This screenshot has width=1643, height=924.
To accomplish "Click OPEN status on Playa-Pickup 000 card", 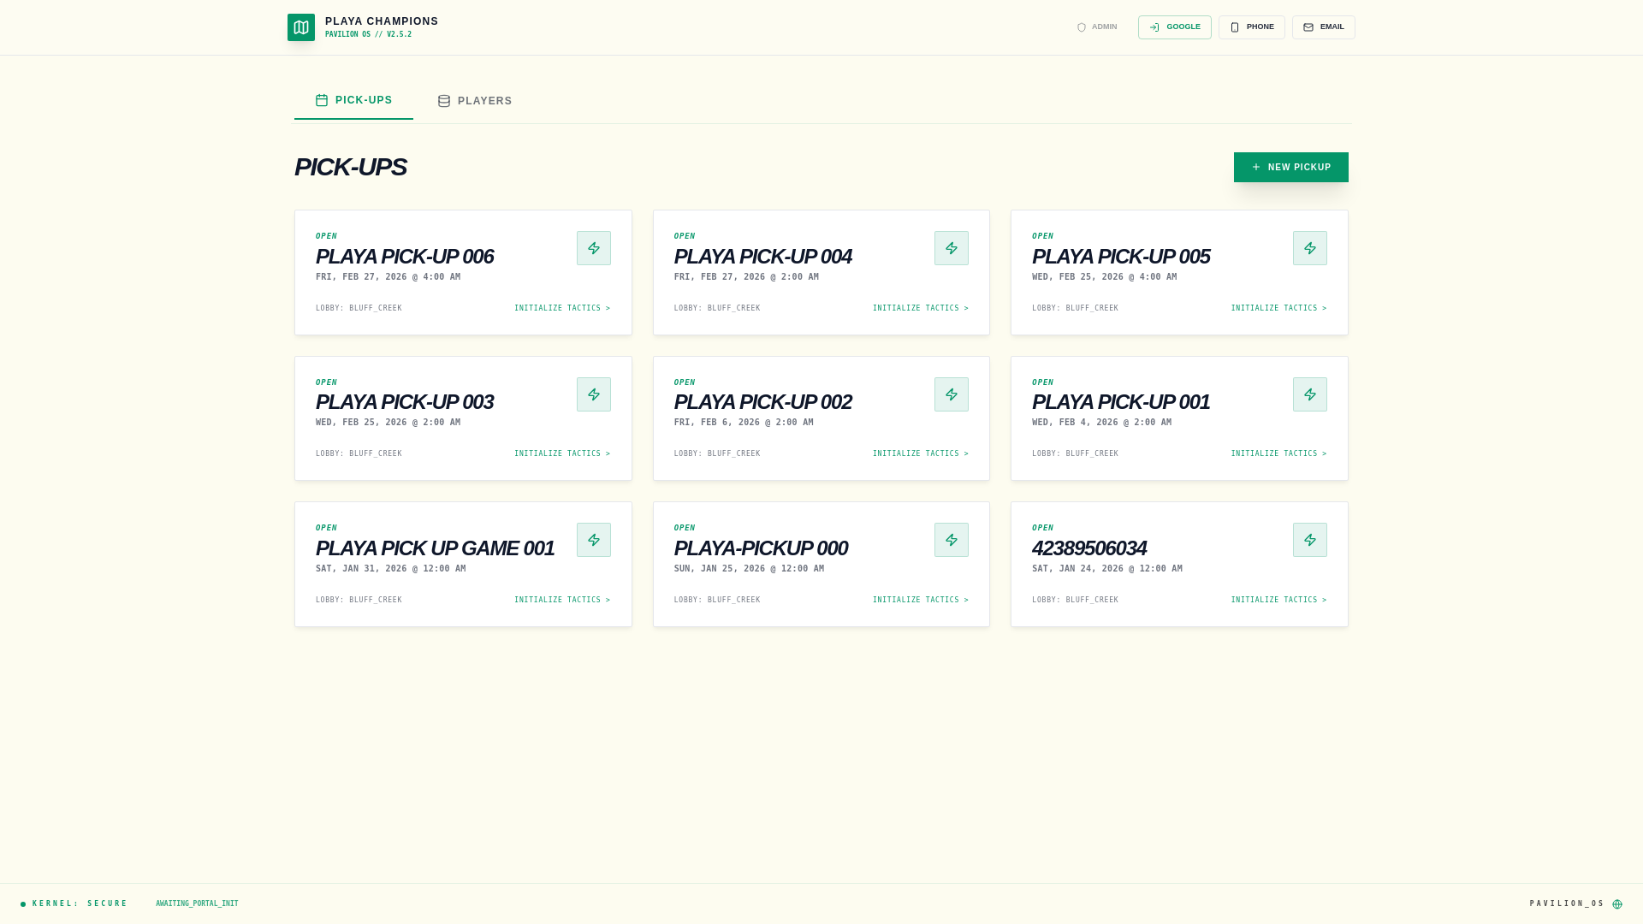I will click(x=685, y=528).
